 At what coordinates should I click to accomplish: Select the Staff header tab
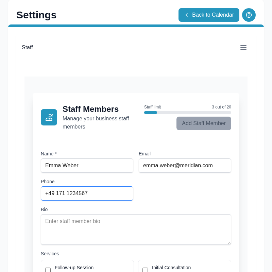point(28,48)
